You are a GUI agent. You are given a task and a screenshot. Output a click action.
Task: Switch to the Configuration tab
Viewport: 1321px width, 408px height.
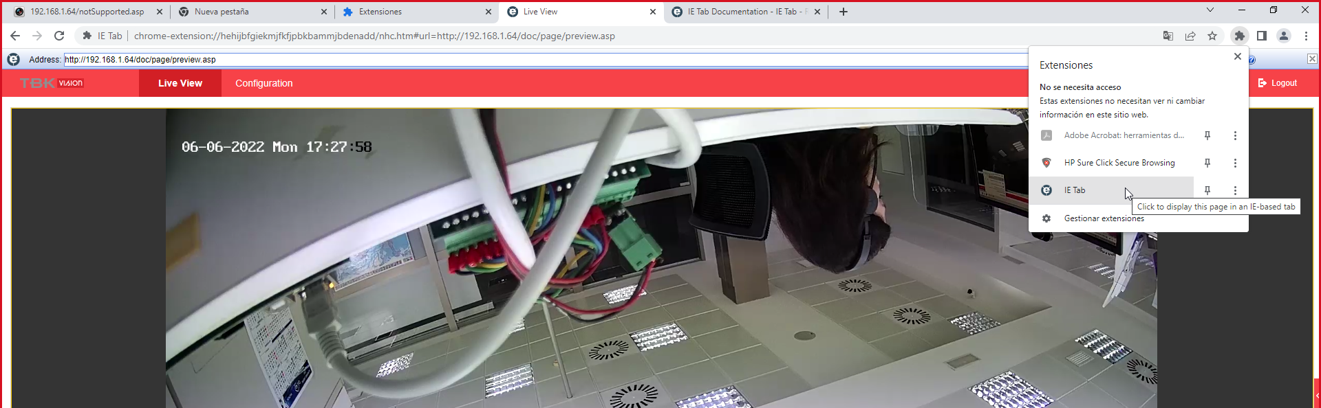click(264, 83)
